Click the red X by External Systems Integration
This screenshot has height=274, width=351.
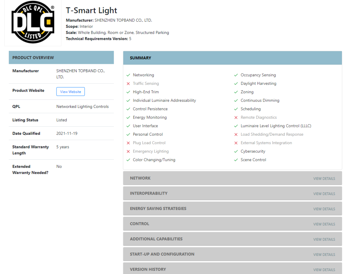236,143
